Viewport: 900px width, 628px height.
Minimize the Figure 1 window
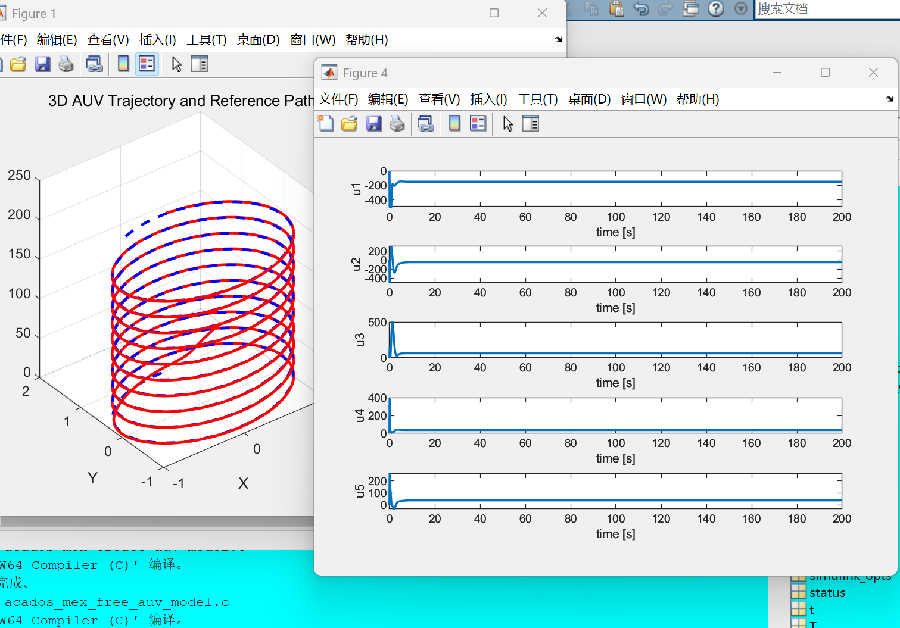(x=446, y=13)
